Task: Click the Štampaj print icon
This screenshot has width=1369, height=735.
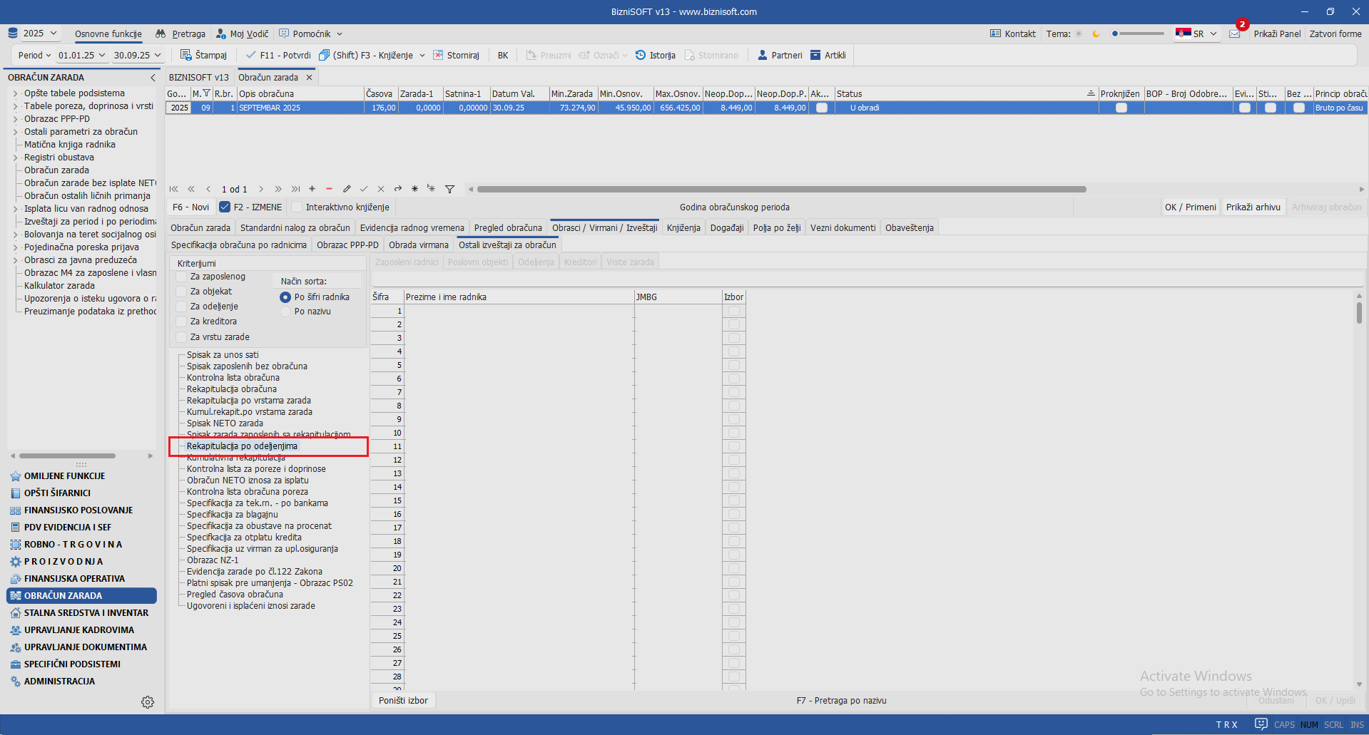Action: 186,55
